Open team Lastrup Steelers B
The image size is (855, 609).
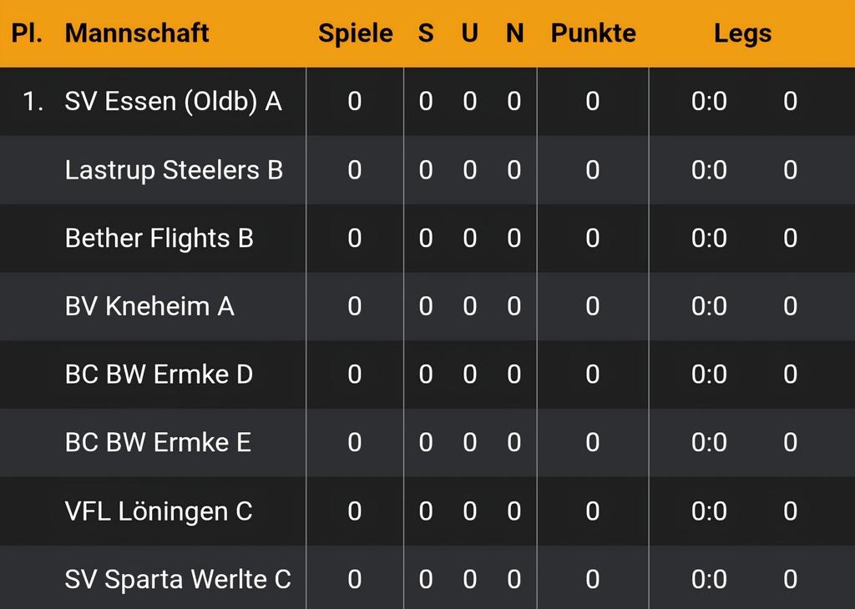point(174,170)
